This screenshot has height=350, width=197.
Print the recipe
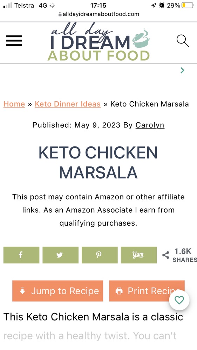tap(147, 291)
